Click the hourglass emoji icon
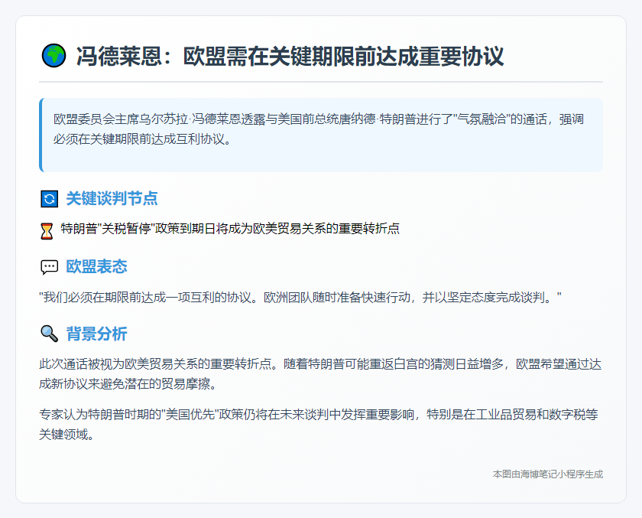 (47, 231)
